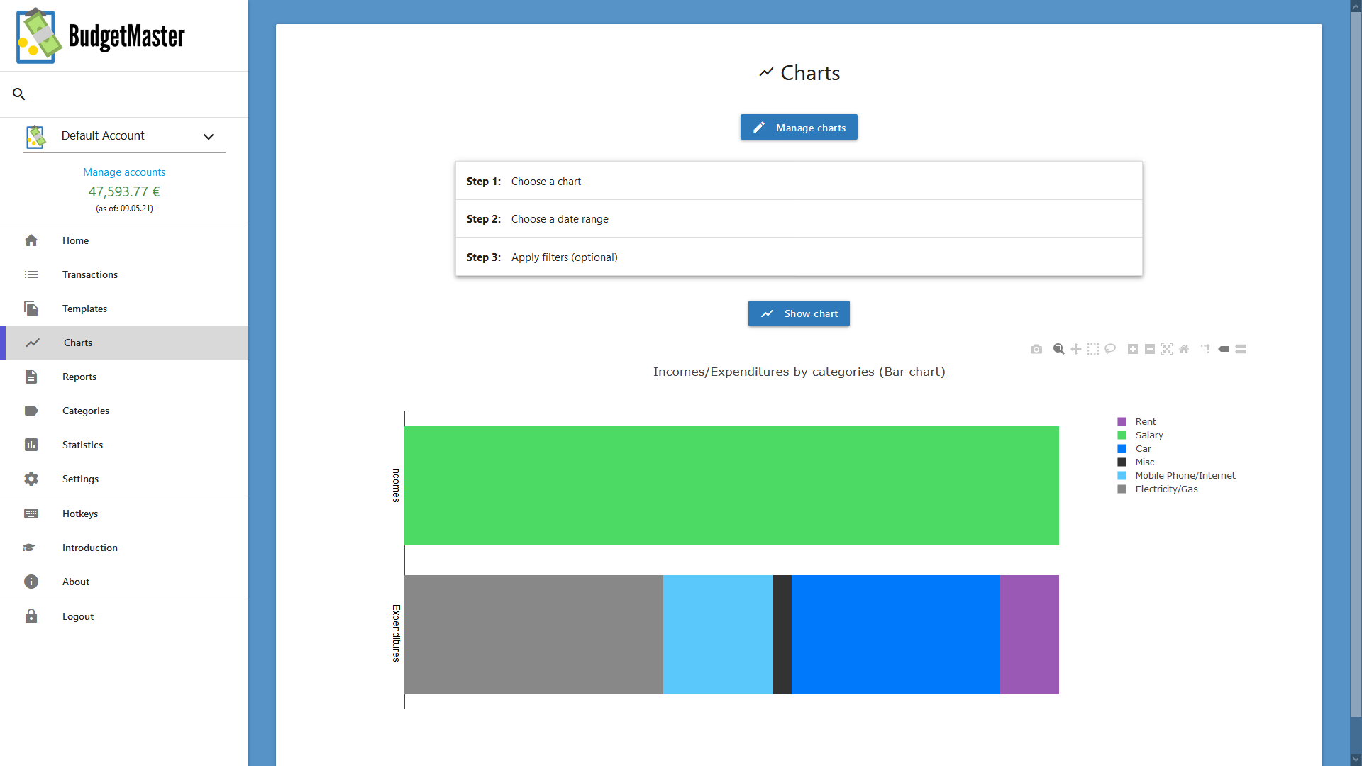This screenshot has height=766, width=1362.
Task: Toggle spike lines in chart toolbar
Action: (x=1205, y=349)
